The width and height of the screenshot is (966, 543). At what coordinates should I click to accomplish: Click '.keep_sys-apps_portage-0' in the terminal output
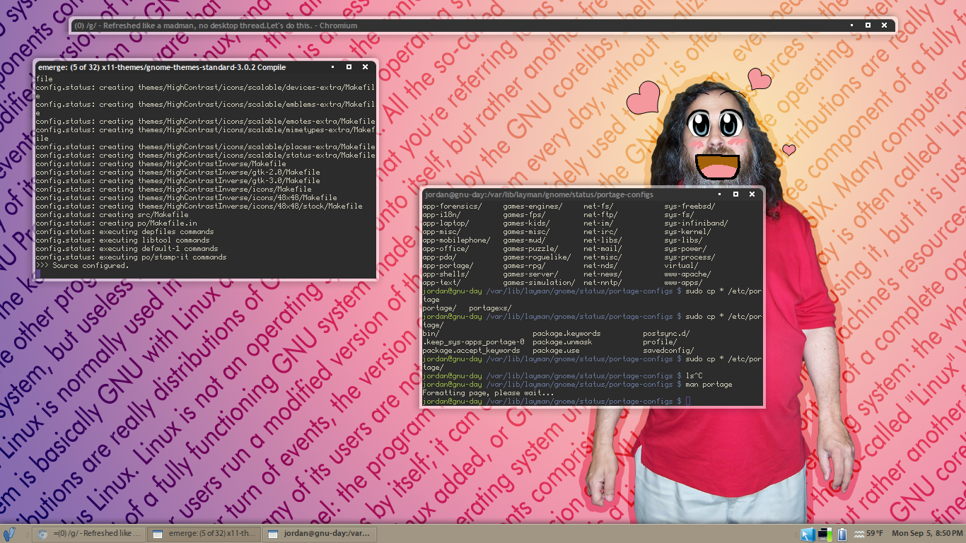[x=473, y=342]
